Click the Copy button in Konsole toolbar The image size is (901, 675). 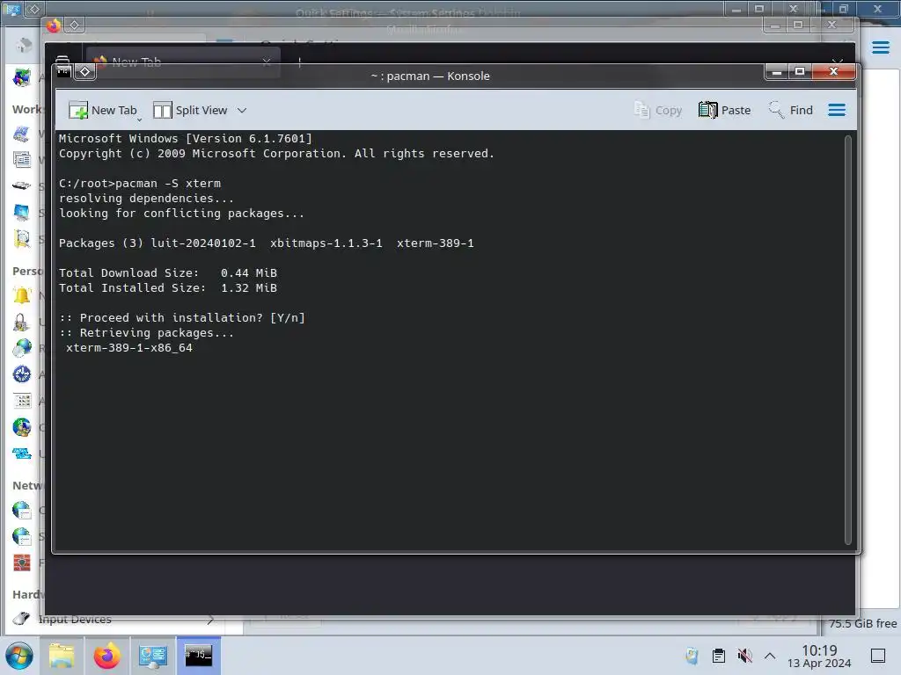coord(658,110)
